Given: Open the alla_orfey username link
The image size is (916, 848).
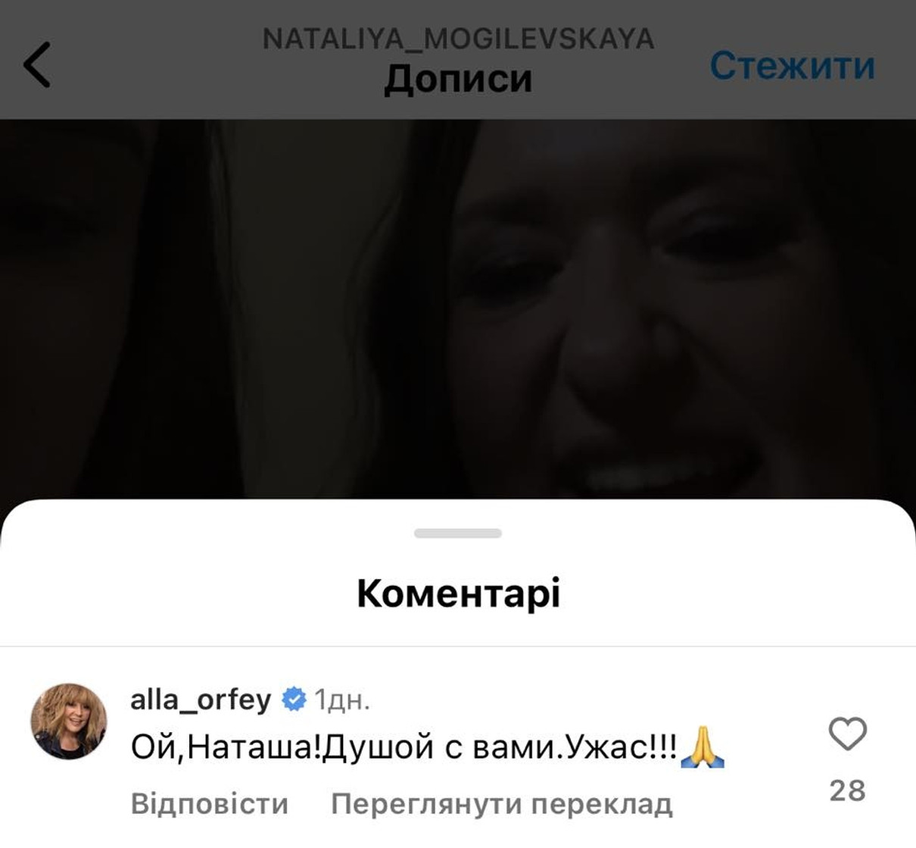Looking at the screenshot, I should (x=201, y=699).
